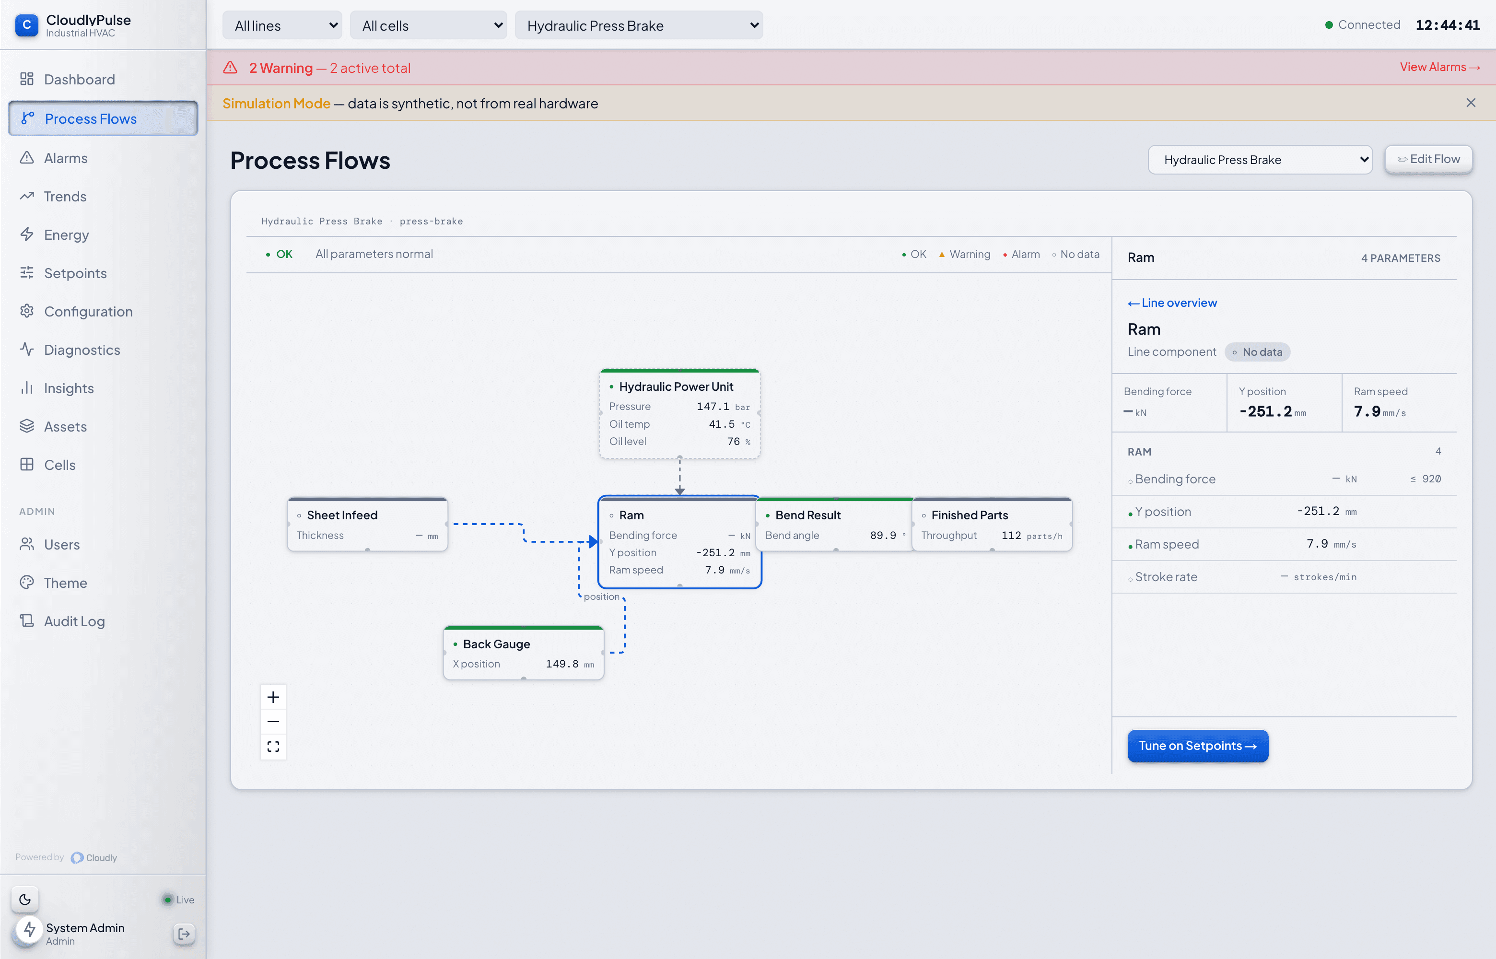Expand the All cells dropdown
The image size is (1496, 959).
428,25
